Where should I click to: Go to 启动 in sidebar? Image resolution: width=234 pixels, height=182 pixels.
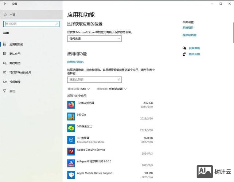coord(12,91)
